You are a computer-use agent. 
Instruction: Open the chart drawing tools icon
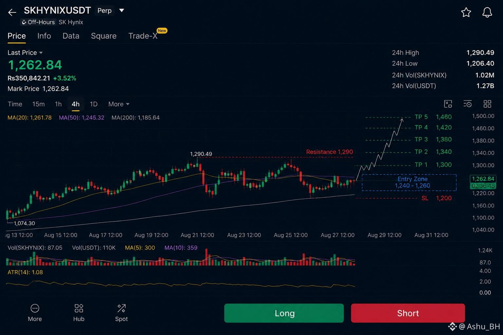tap(448, 104)
